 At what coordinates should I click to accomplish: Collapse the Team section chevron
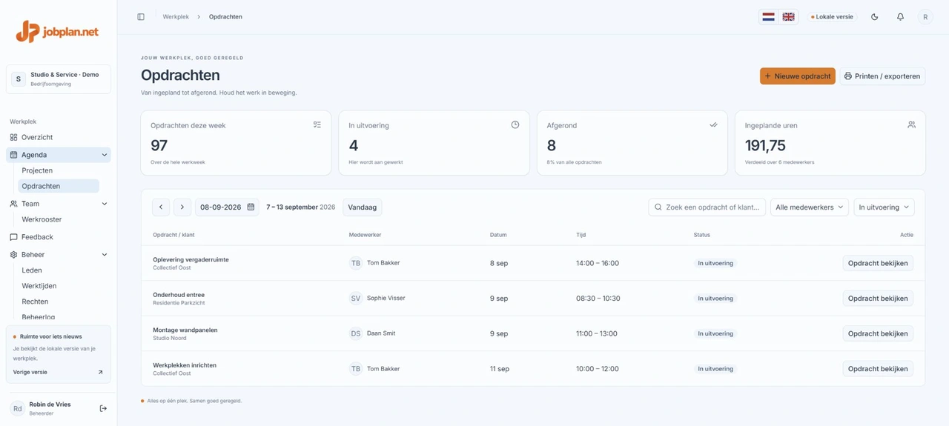(104, 204)
